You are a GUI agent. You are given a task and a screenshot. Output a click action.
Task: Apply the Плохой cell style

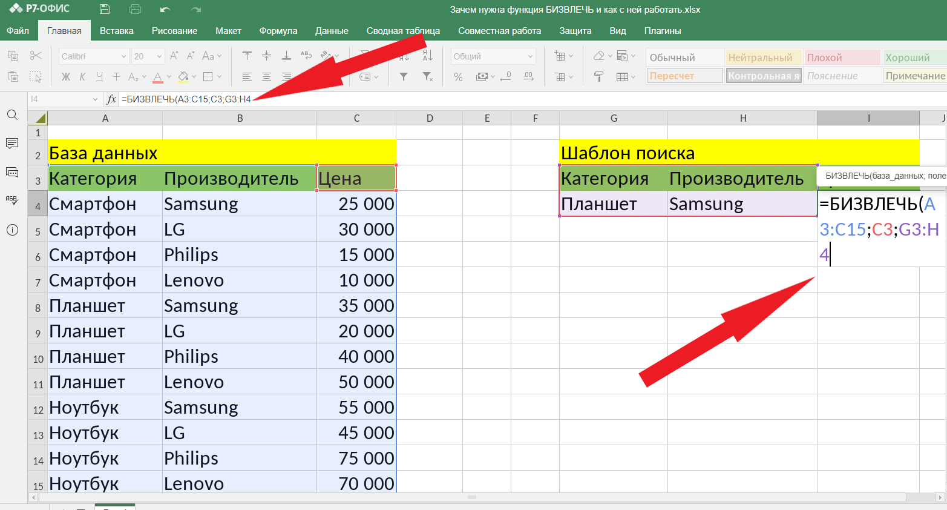coord(842,58)
